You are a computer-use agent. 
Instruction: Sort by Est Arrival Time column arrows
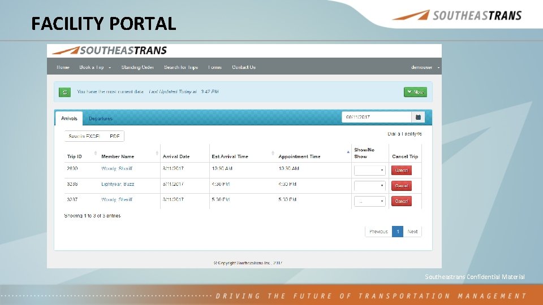[273, 153]
